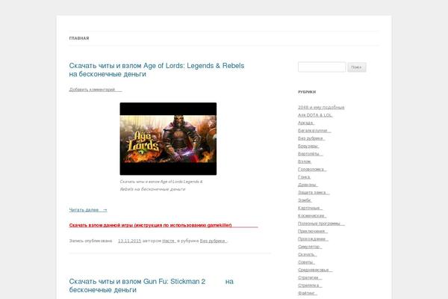The image size is (448, 299).
Task: Open the Браузеры category
Action: click(x=308, y=146)
